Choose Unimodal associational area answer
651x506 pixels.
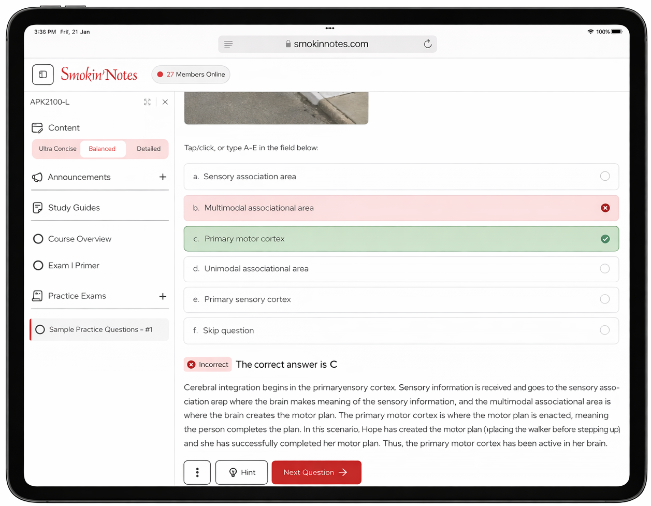401,269
